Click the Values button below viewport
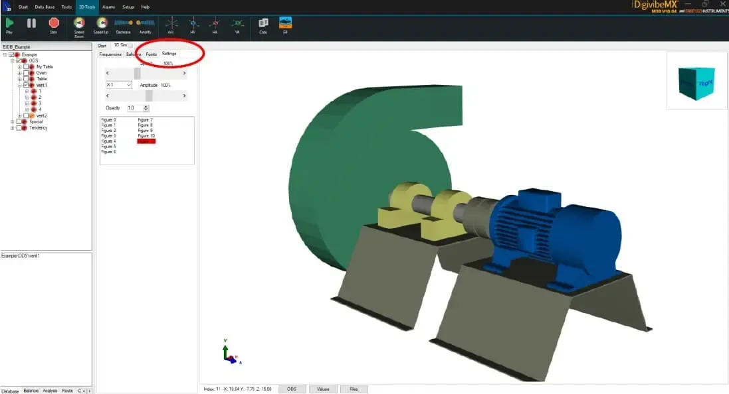 323,389
